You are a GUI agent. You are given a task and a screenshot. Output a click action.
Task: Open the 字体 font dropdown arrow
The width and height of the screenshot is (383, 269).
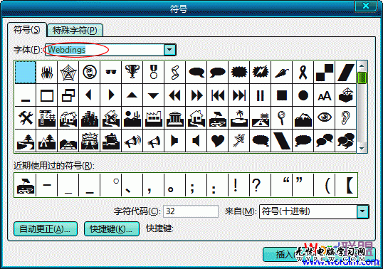(169, 50)
